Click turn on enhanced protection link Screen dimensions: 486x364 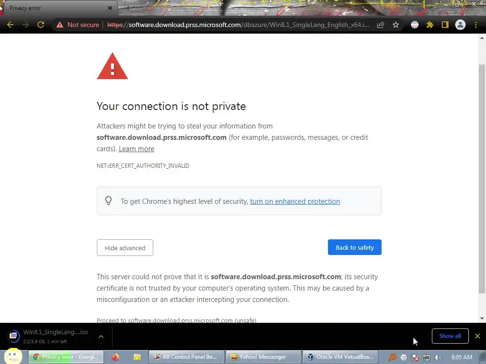pyautogui.click(x=295, y=201)
